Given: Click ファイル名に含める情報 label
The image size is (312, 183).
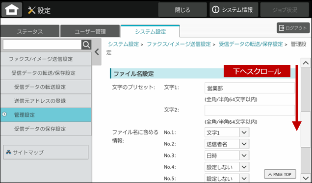Looking at the screenshot, I should (x=135, y=136).
